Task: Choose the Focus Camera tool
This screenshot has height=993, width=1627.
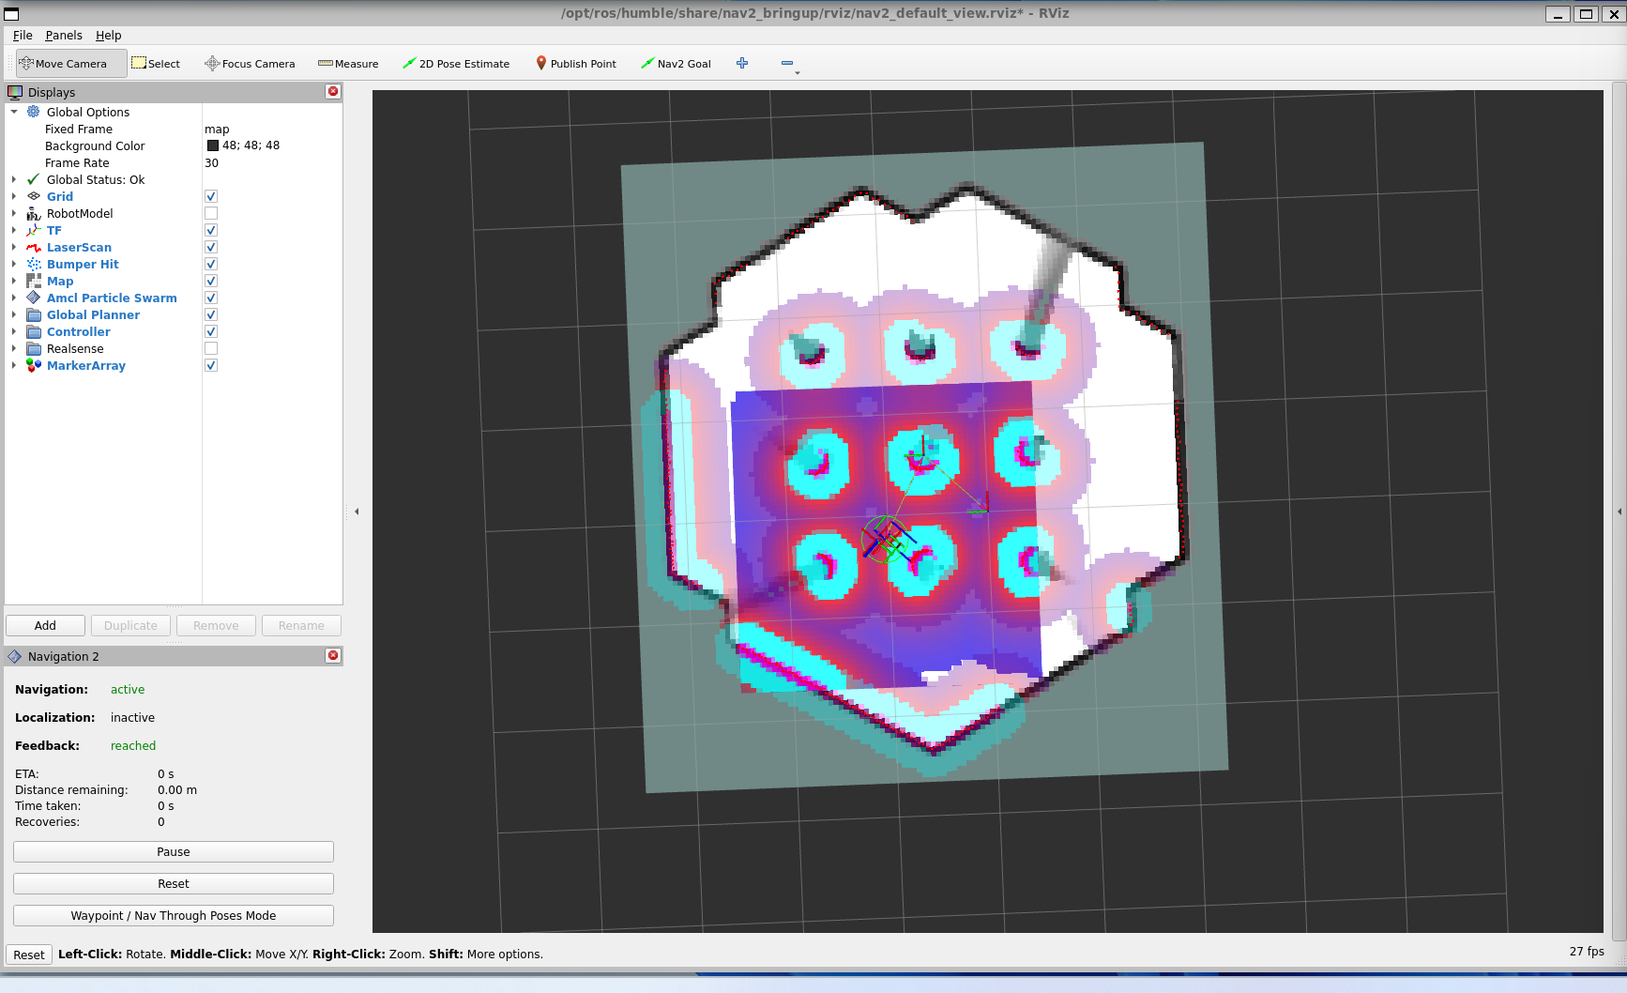Action: 249,63
